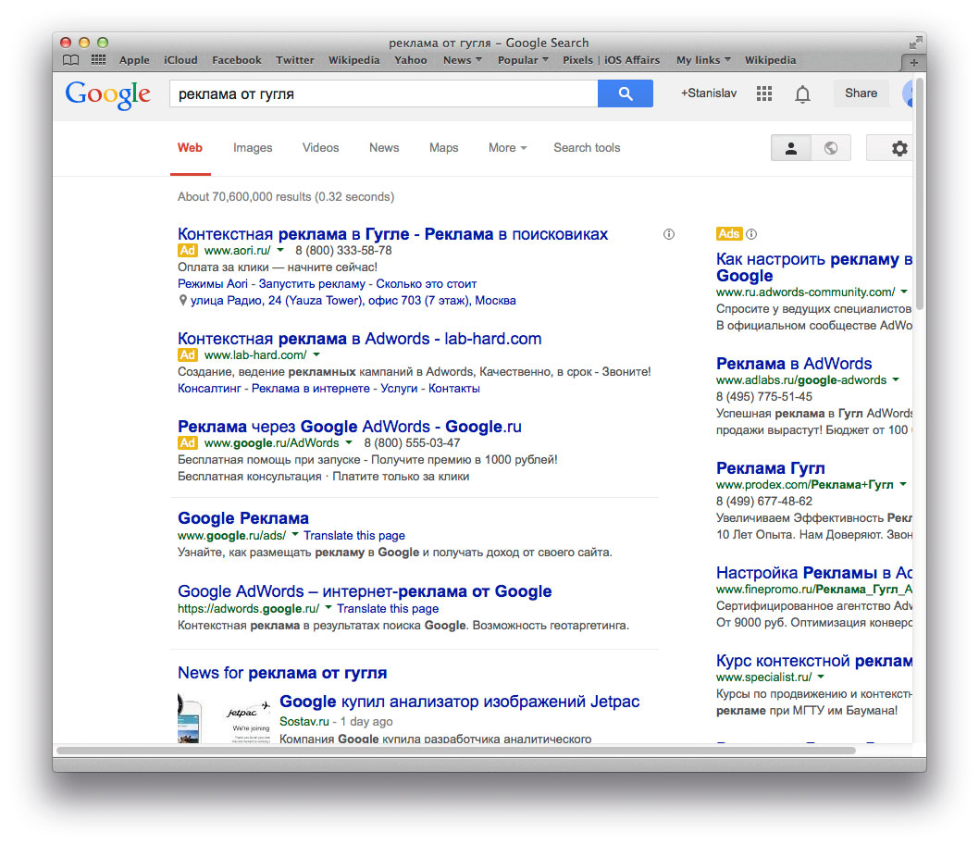Add a new tab with the plus button
This screenshot has width=979, height=845.
913,62
